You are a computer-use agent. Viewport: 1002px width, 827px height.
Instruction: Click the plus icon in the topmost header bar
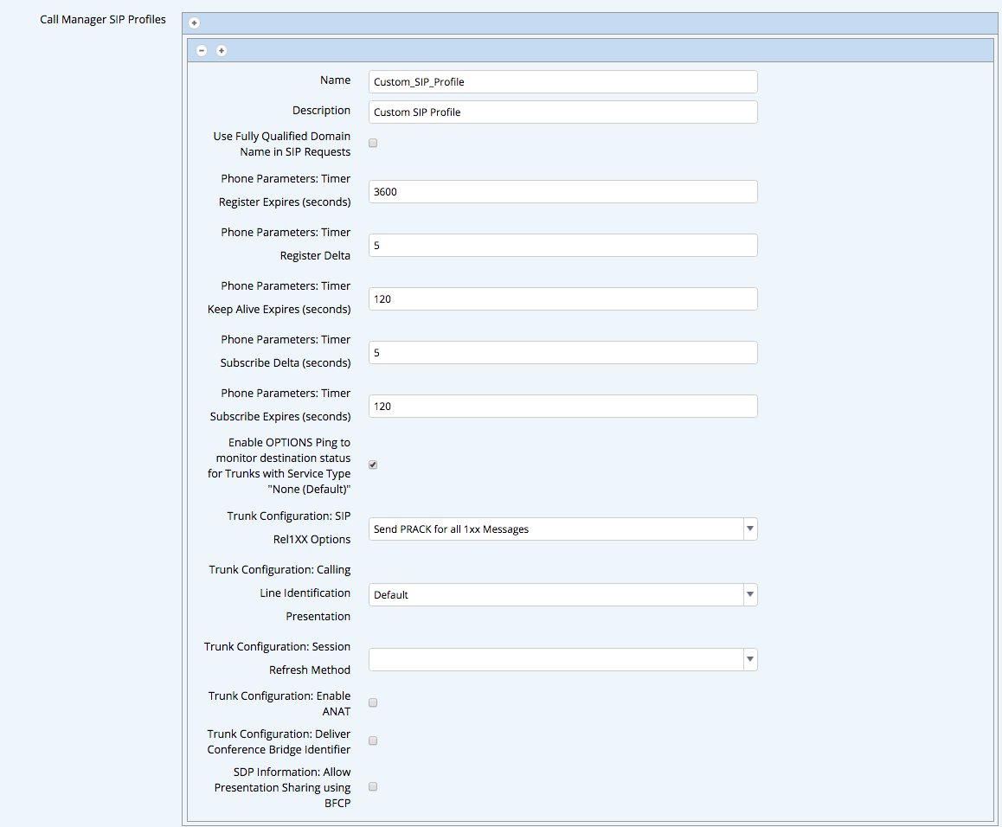click(195, 23)
